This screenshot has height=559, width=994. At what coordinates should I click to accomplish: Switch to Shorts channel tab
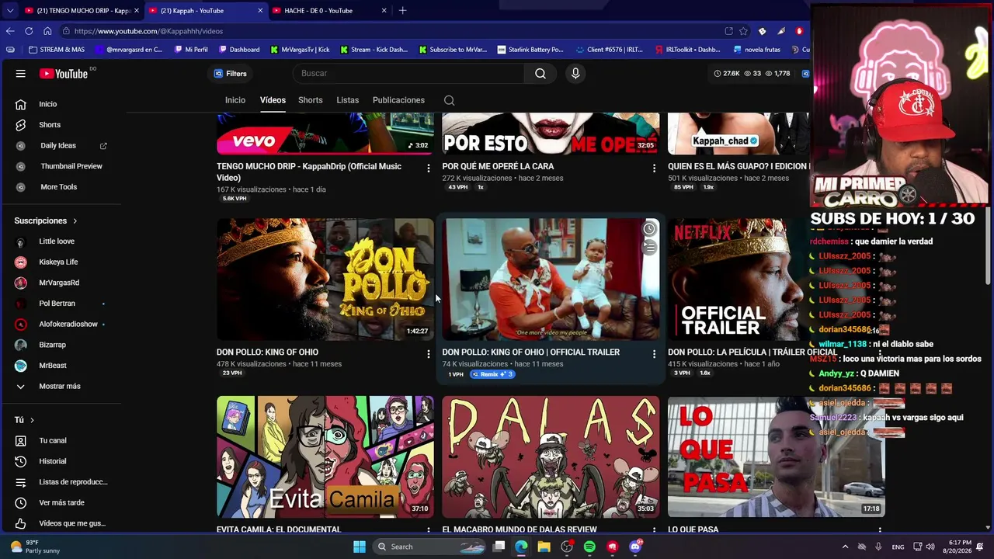(x=311, y=100)
